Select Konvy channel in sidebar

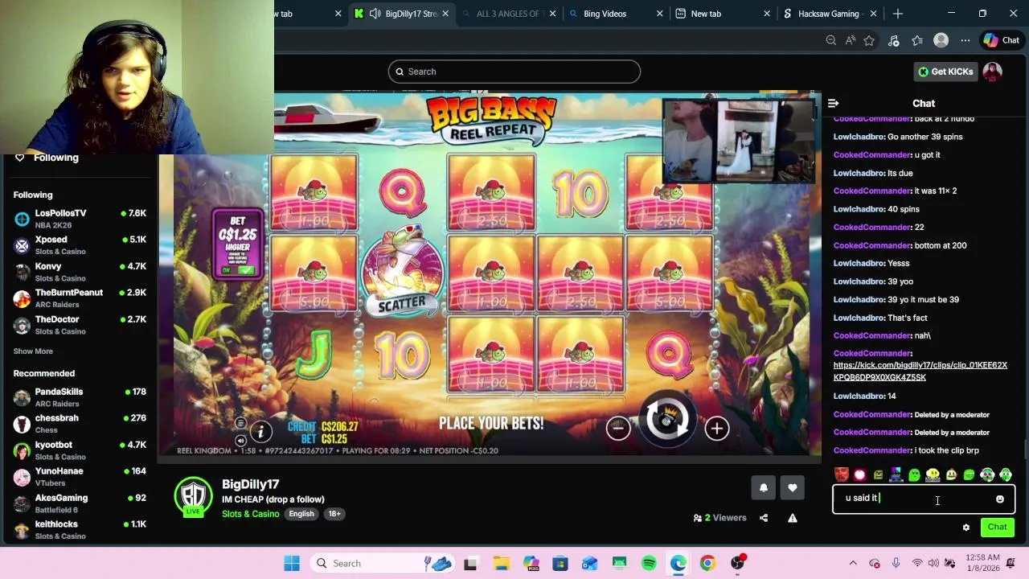coord(80,272)
